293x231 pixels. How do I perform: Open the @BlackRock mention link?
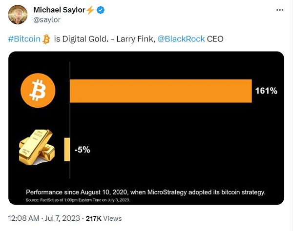click(x=180, y=39)
